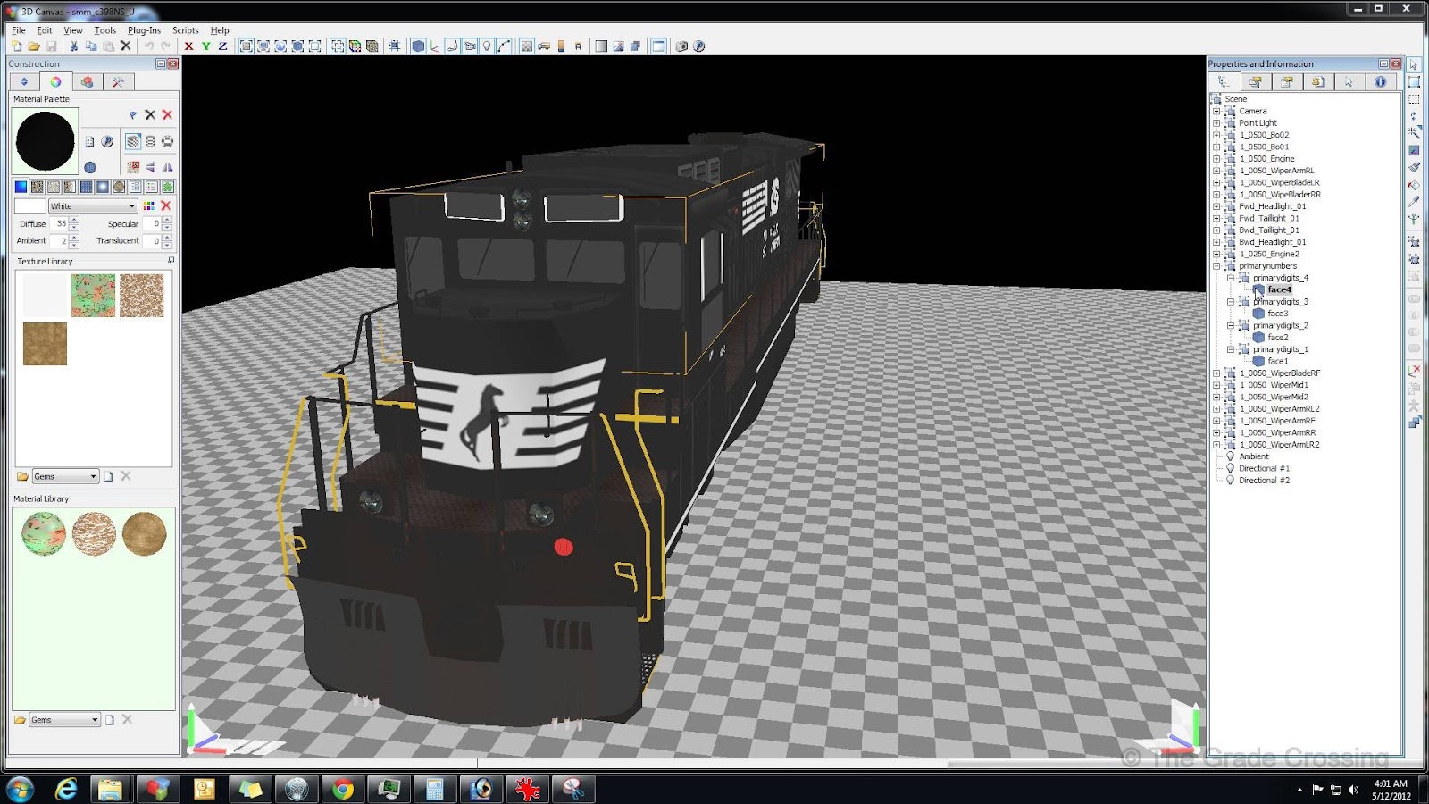
Task: Click the checkerboard ground toolbar icon
Action: coord(527,46)
